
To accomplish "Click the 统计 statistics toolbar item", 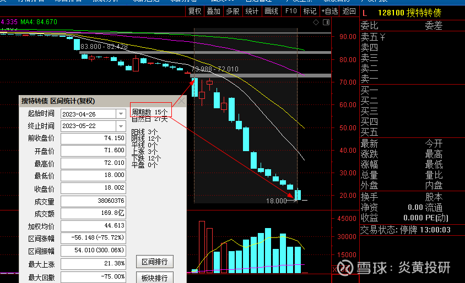I will click(252, 11).
